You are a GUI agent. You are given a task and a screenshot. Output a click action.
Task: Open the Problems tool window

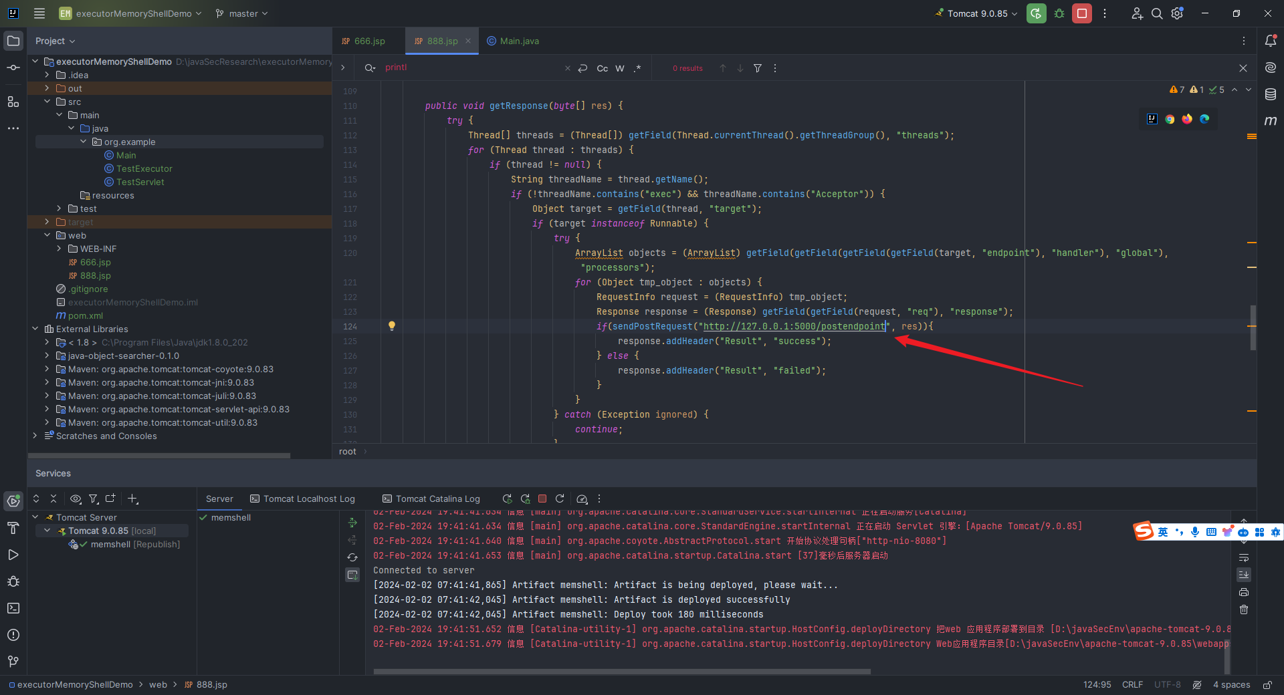click(13, 635)
